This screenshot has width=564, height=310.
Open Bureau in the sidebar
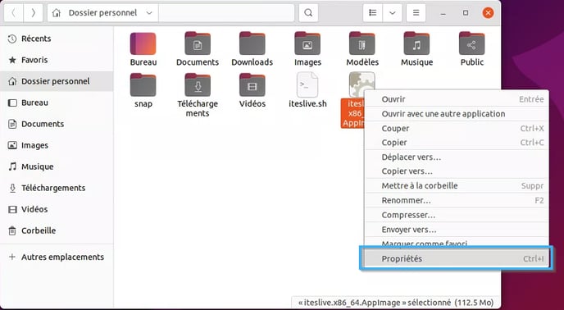coord(57,103)
